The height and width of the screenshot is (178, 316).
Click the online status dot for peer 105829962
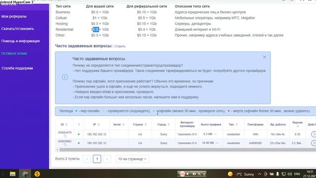[79, 143]
